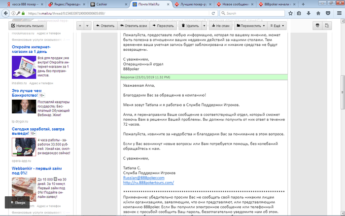
Task: Bookmark this page with the star icon
Action: 290,13
